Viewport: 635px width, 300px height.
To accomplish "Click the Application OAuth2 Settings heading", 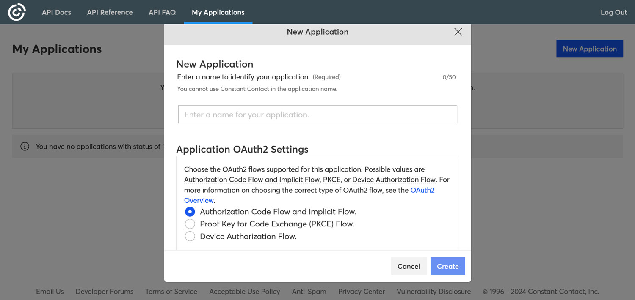I will 242,149.
